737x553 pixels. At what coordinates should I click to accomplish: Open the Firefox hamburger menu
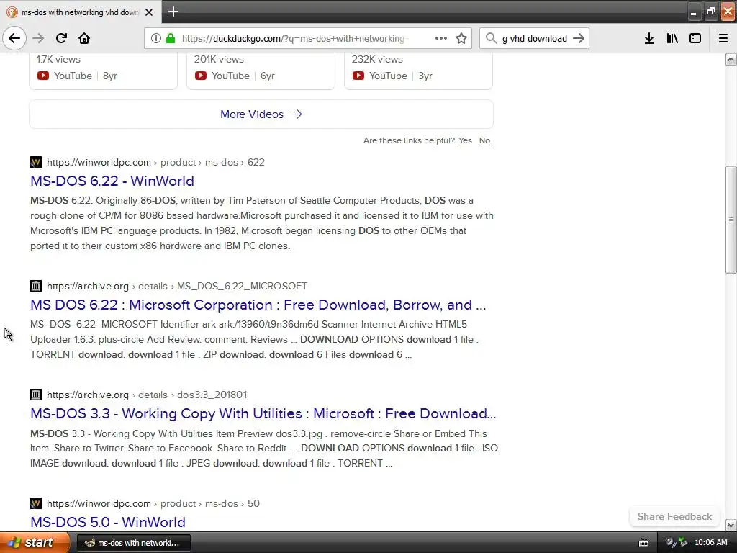[723, 39]
